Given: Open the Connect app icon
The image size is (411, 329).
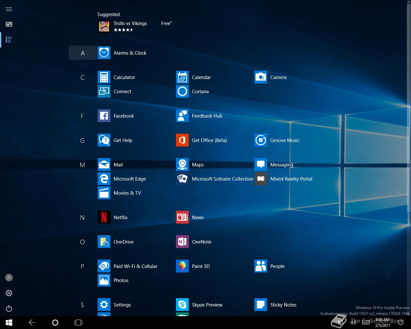Looking at the screenshot, I should (x=104, y=91).
